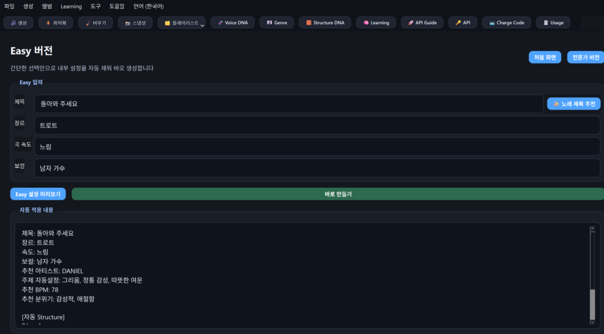604x334 pixels.
Task: Take a snapshot with 스냅샷 button
Action: pos(135,23)
